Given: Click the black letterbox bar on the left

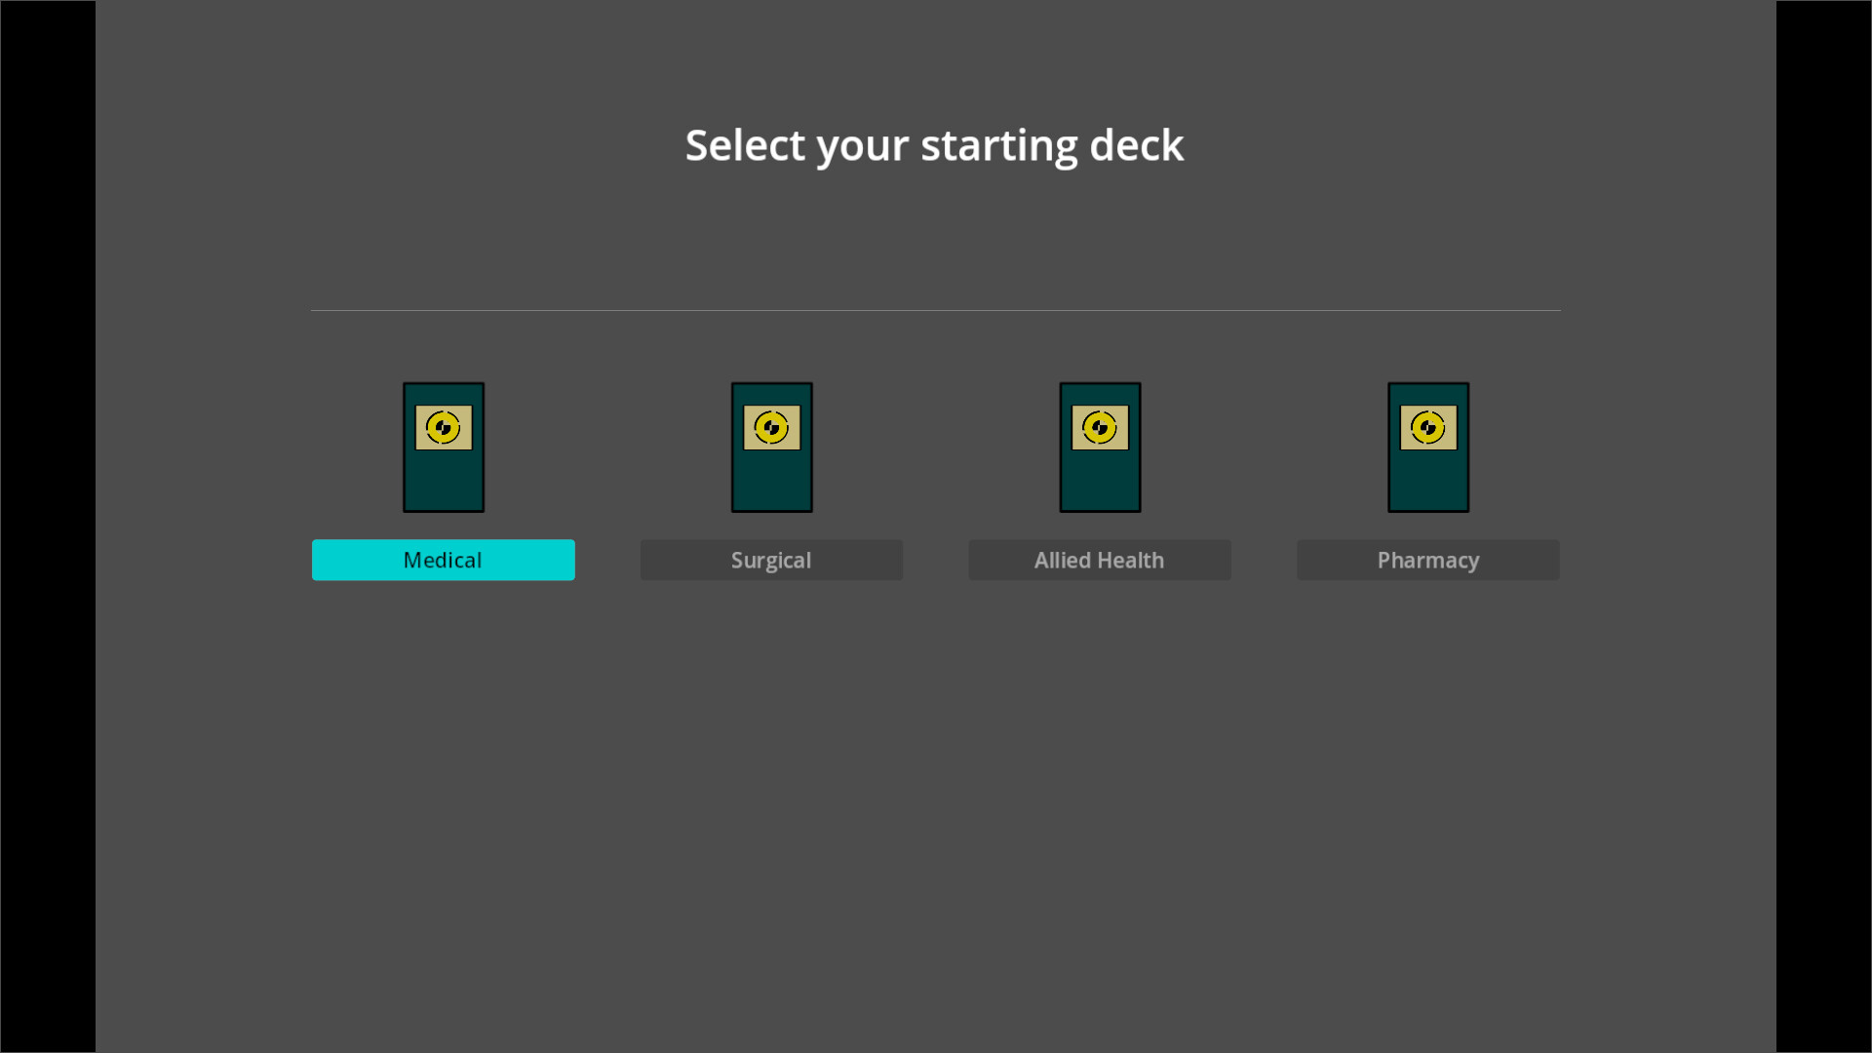Looking at the screenshot, I should pyautogui.click(x=48, y=526).
